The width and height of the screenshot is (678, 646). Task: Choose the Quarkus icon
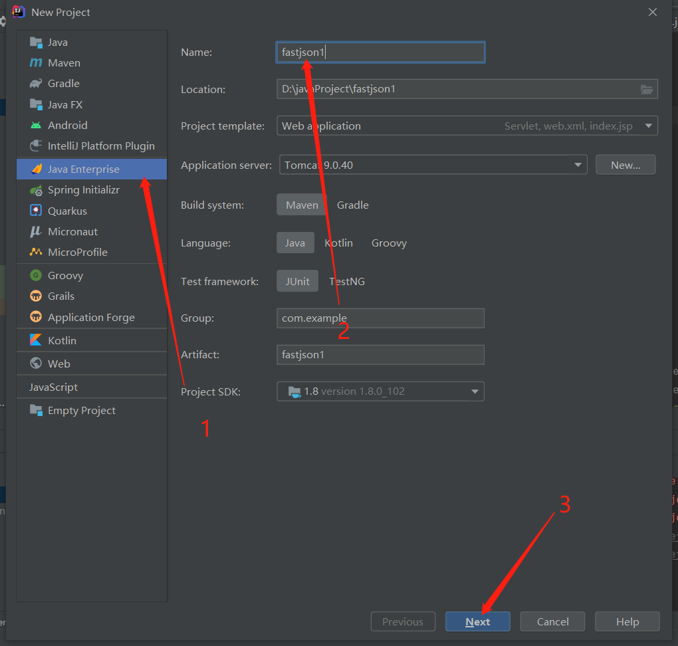tap(36, 211)
